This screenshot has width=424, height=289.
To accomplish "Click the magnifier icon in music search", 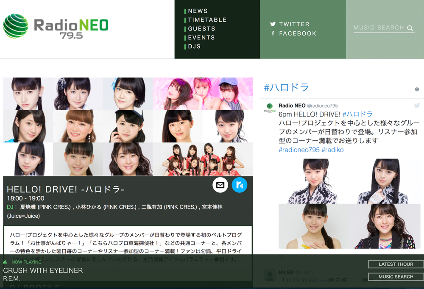I will [x=410, y=28].
